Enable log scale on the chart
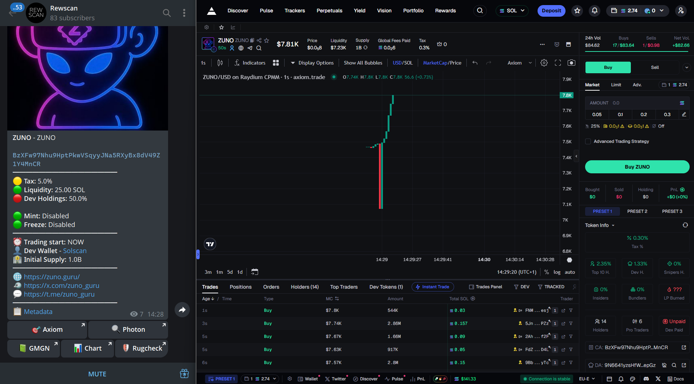This screenshot has width=694, height=384. click(556, 272)
